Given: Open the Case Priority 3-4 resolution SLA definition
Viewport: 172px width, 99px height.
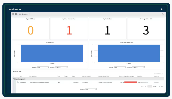Looking at the screenshot, I should 39,82.
